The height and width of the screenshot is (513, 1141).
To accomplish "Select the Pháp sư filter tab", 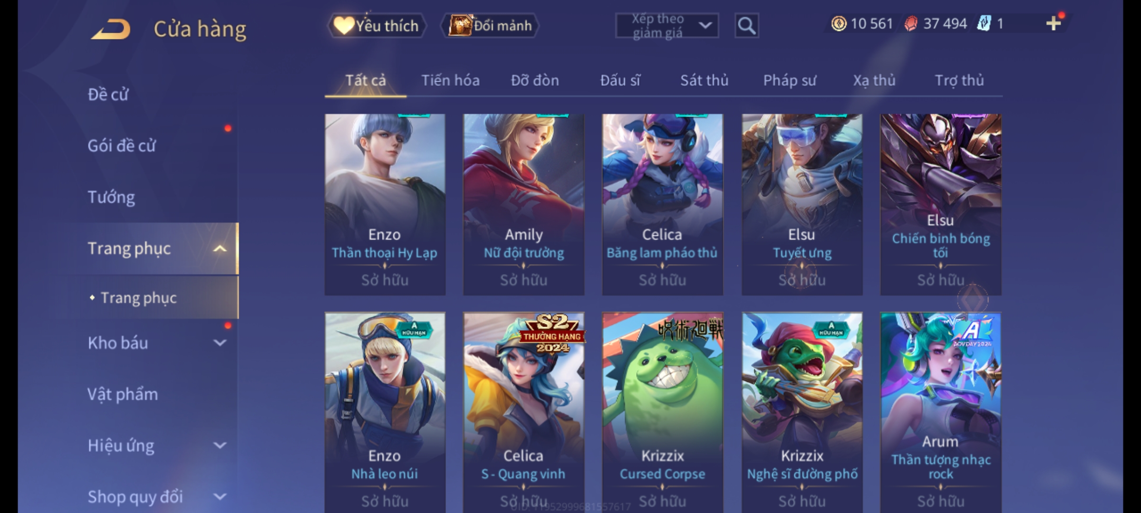I will click(790, 80).
